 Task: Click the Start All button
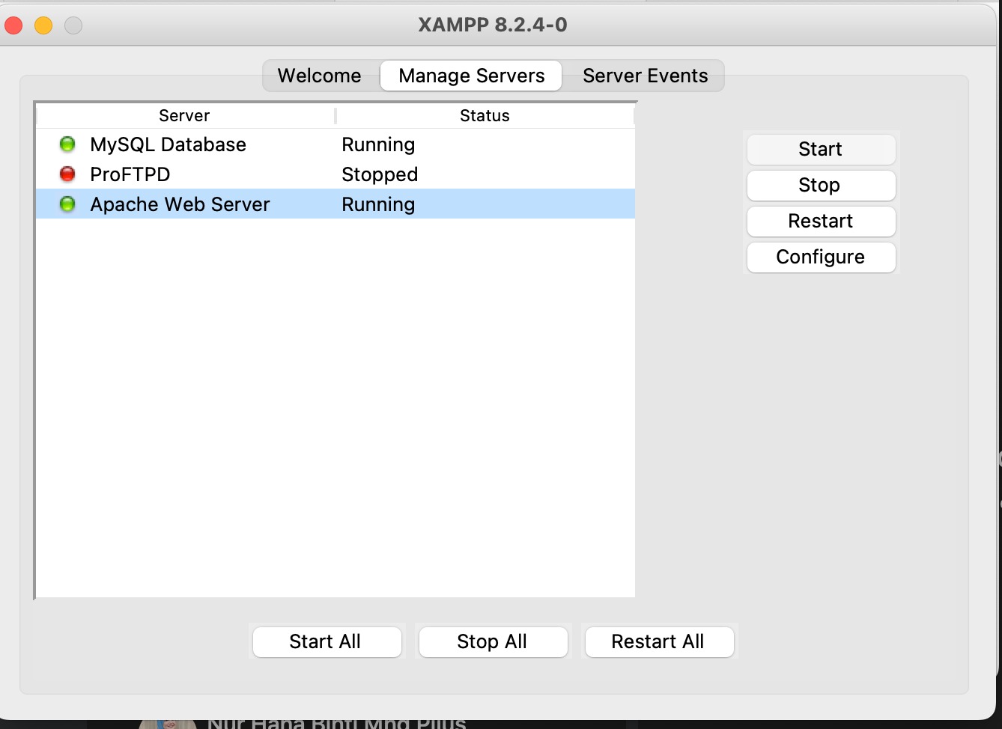pos(326,641)
